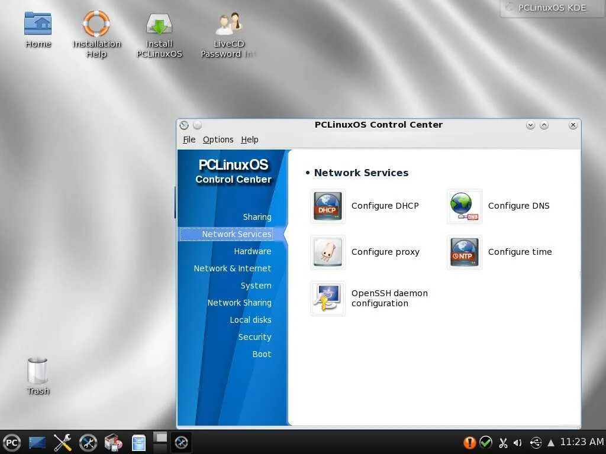Select the Network & Internet category
Screen dimensions: 606x454
(x=232, y=268)
